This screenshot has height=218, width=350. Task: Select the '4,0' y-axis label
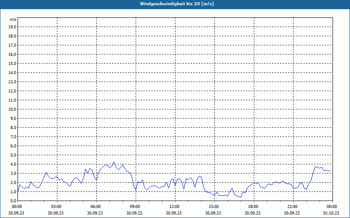coord(14,164)
